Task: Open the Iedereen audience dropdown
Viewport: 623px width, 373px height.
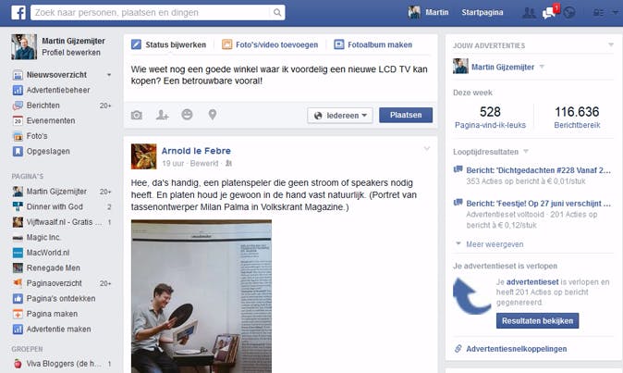Action: 340,116
